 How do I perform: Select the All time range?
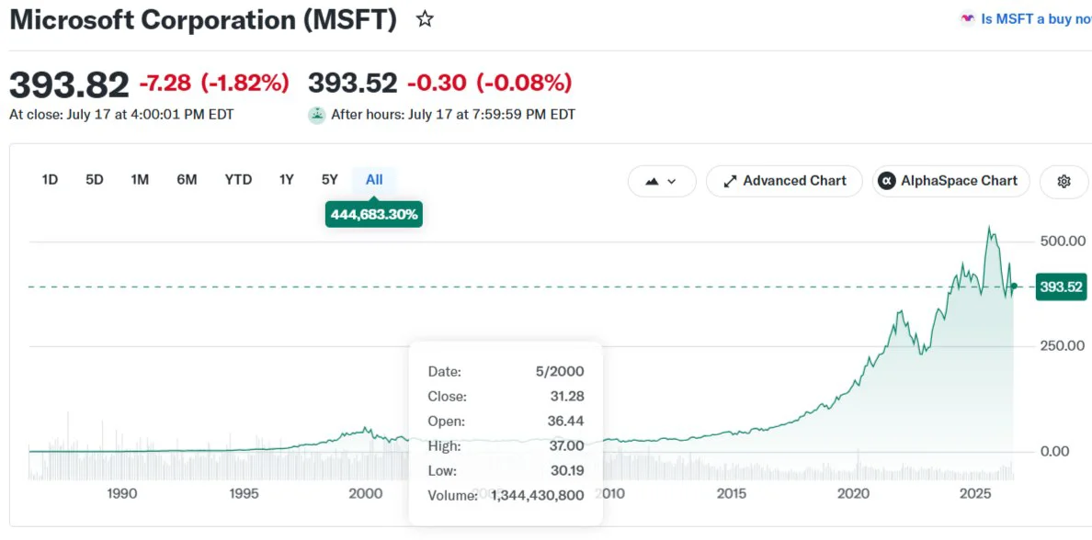tap(374, 180)
